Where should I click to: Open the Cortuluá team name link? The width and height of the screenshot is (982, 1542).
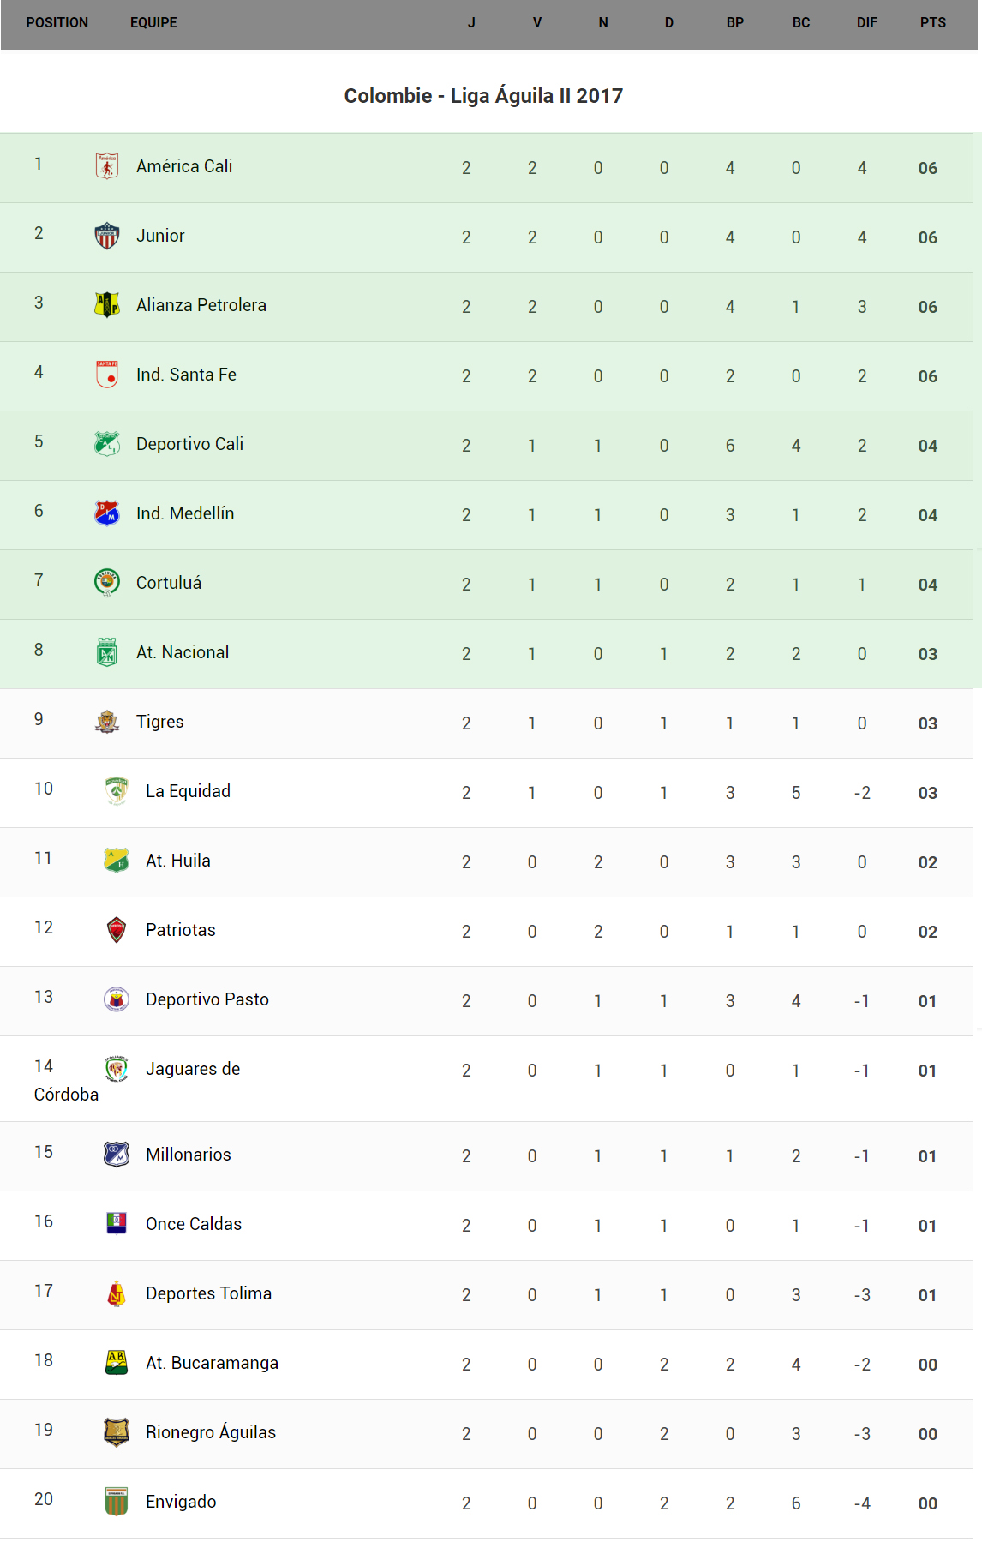pos(169,583)
